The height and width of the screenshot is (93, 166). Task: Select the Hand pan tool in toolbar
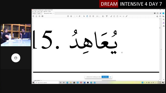pyautogui.click(x=87, y=16)
